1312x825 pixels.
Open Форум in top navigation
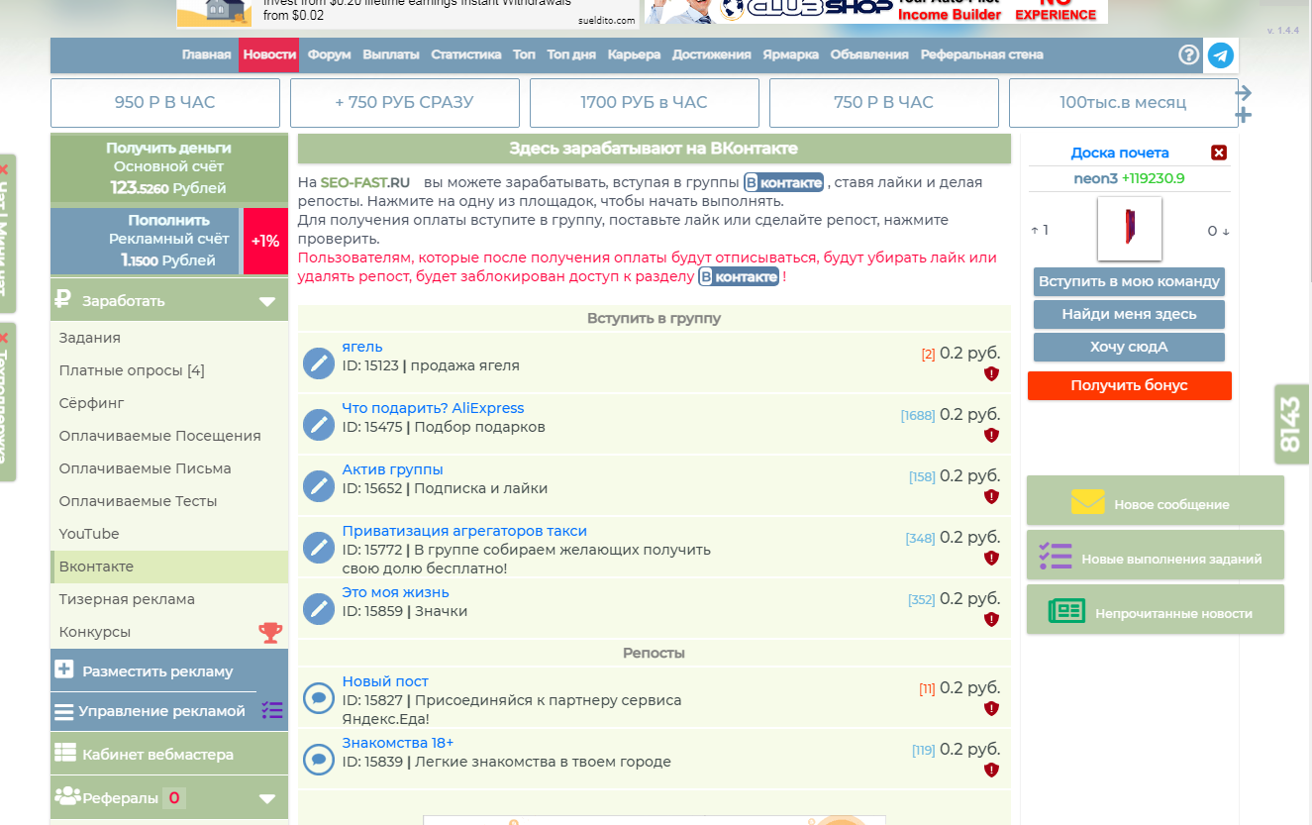[x=330, y=54]
